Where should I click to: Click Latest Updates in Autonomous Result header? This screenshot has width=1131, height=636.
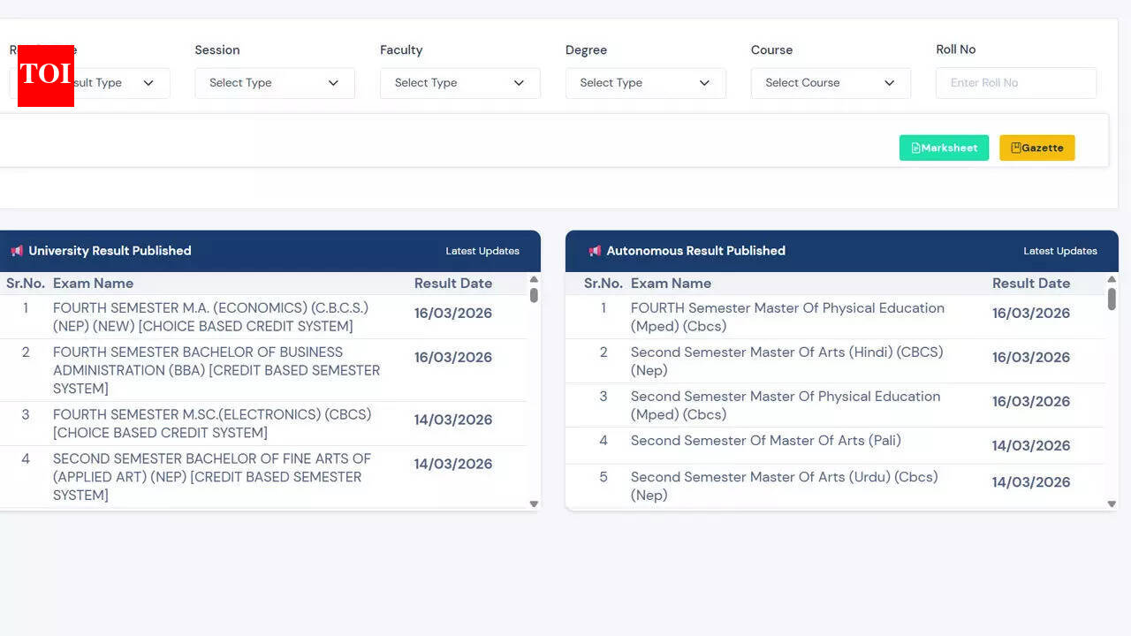[x=1059, y=251]
